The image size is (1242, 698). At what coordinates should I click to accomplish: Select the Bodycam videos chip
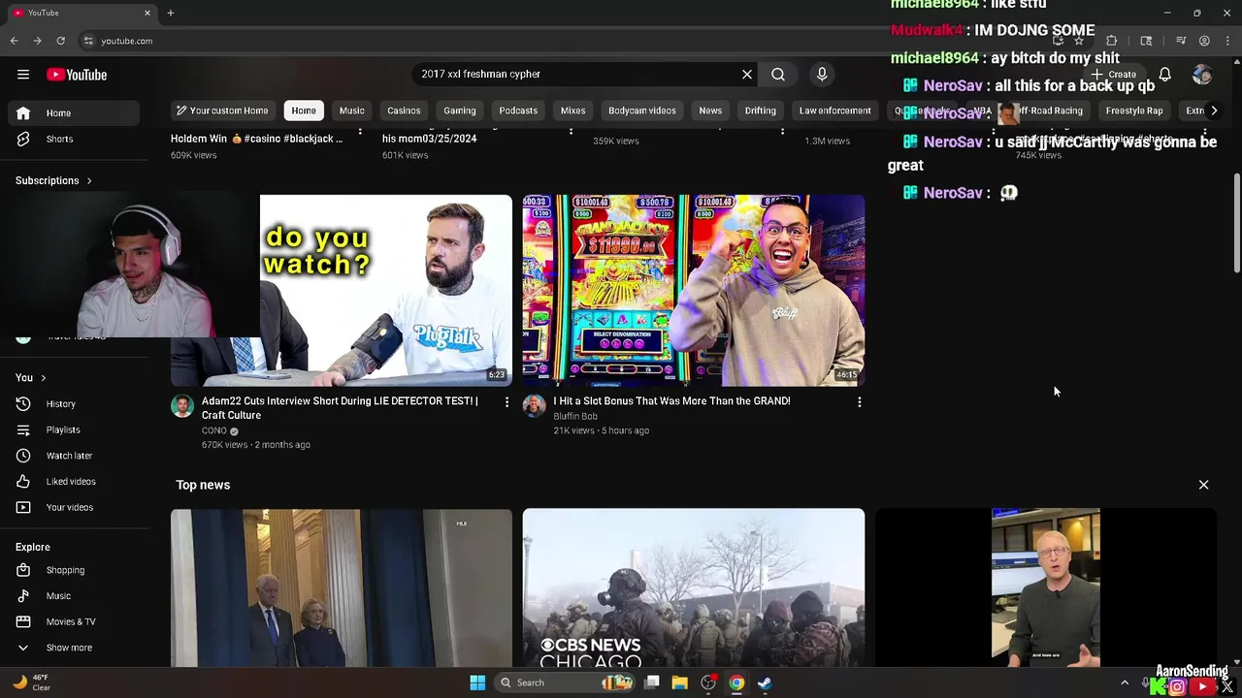pos(642,111)
